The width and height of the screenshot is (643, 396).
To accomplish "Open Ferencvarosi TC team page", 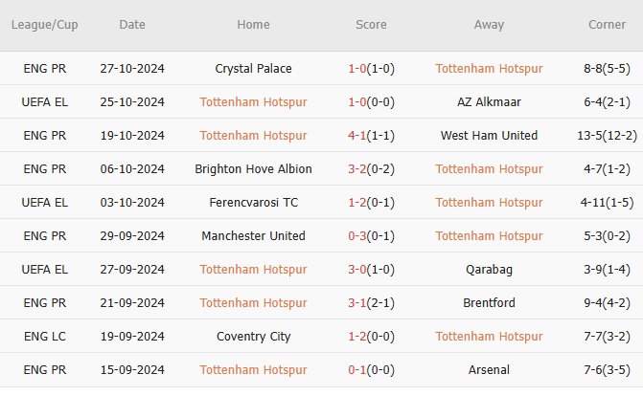I will point(253,203).
